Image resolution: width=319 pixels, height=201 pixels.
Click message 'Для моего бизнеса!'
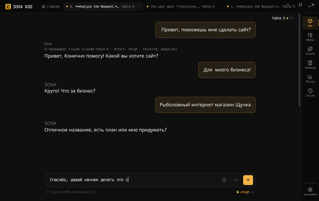coord(227,70)
